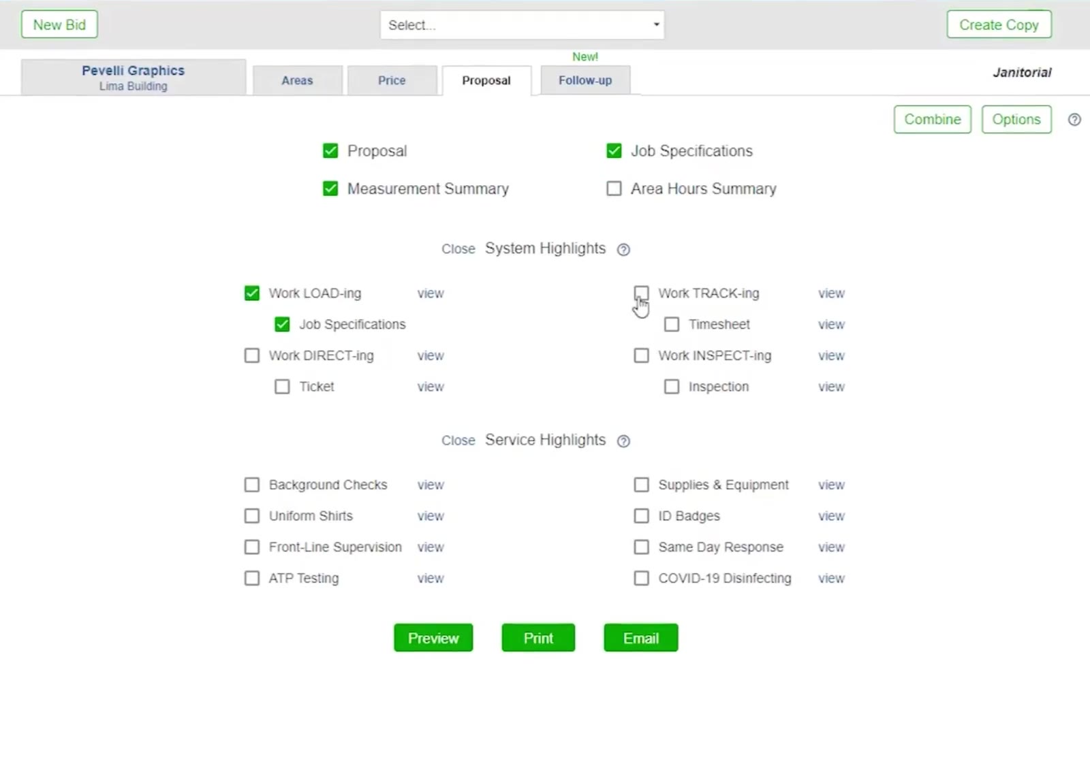The height and width of the screenshot is (757, 1090).
Task: View Ticket sample
Action: tap(431, 387)
